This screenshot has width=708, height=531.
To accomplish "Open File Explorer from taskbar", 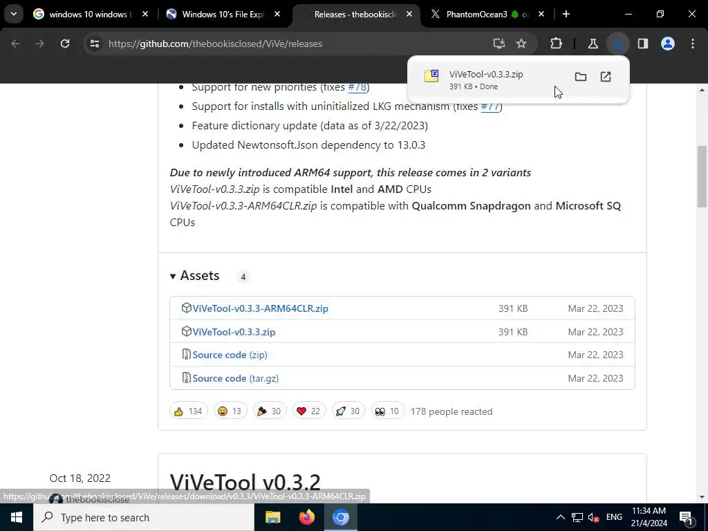I will (272, 517).
